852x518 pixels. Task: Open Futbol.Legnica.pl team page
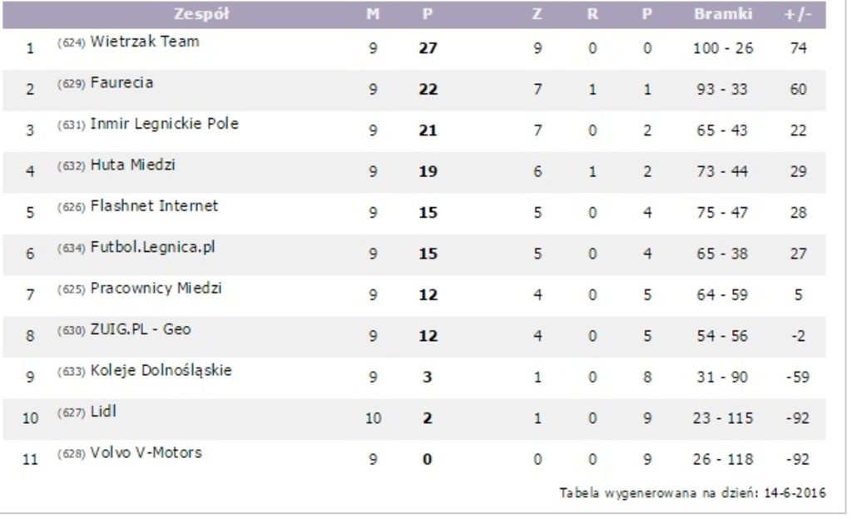pyautogui.click(x=153, y=247)
